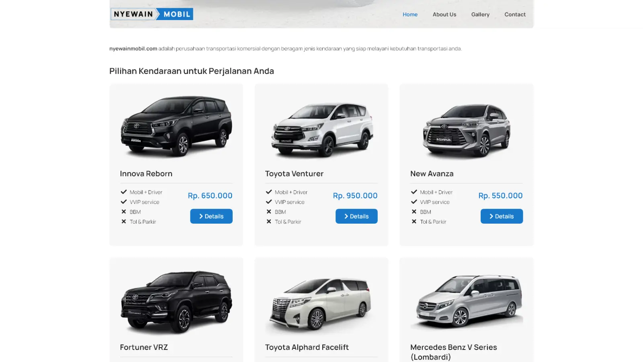The height and width of the screenshot is (362, 643).
Task: Open Details for Toyota Venturer
Action: pos(356,216)
